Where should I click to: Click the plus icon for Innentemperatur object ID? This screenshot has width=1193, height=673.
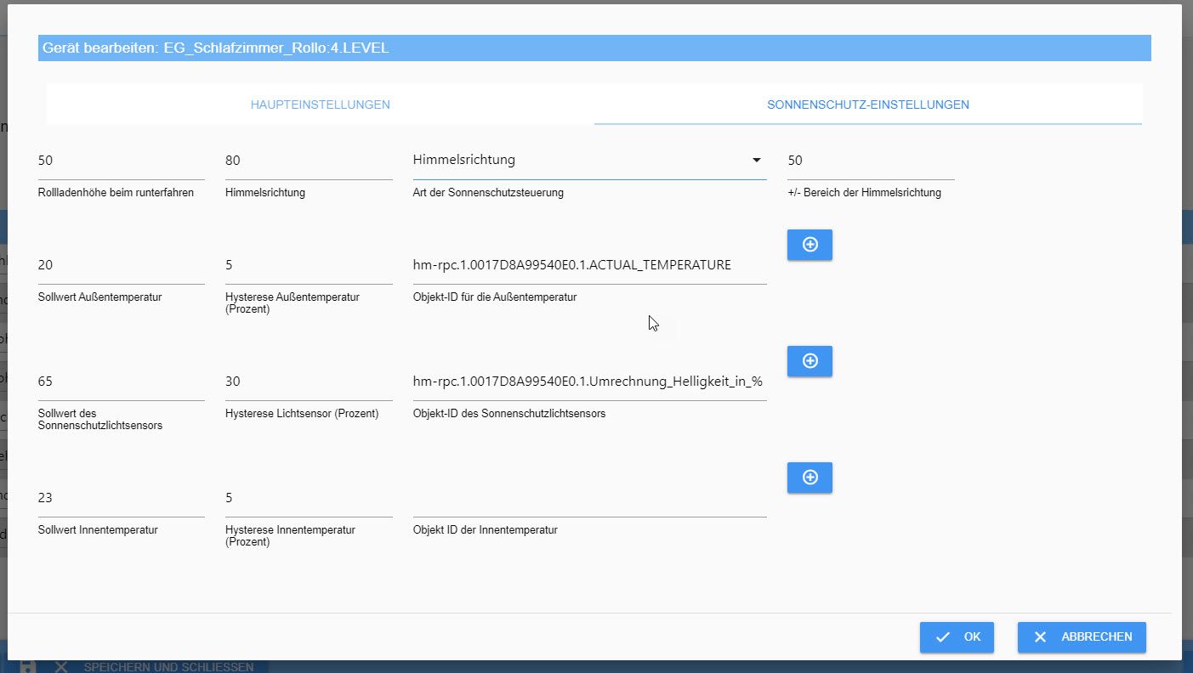(810, 478)
